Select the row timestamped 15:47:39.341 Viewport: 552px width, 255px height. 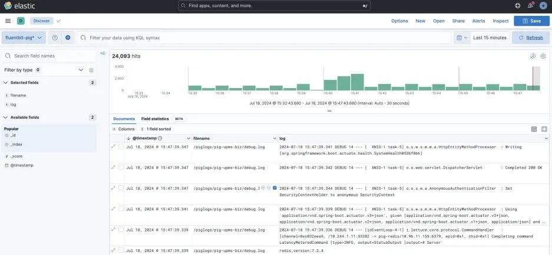coord(121,209)
